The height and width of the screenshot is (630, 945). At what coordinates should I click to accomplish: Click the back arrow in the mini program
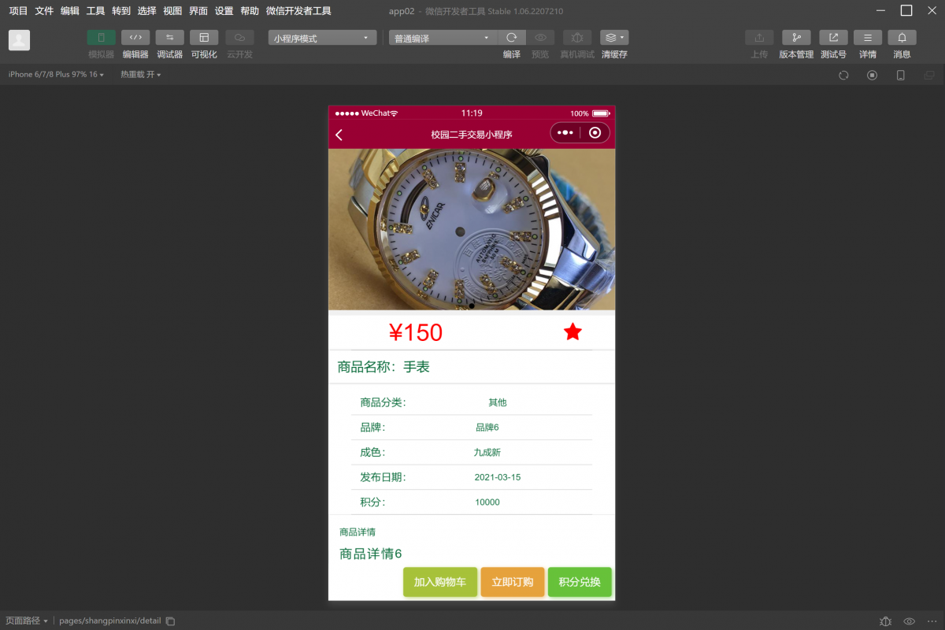pyautogui.click(x=339, y=134)
